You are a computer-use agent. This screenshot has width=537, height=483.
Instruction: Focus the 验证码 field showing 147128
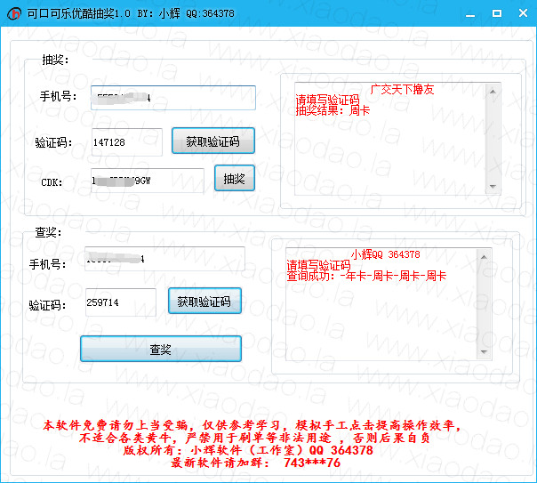127,142
